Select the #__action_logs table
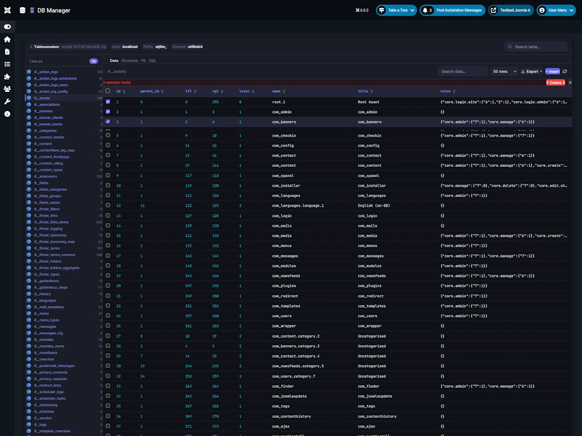This screenshot has width=582, height=436. coord(46,72)
